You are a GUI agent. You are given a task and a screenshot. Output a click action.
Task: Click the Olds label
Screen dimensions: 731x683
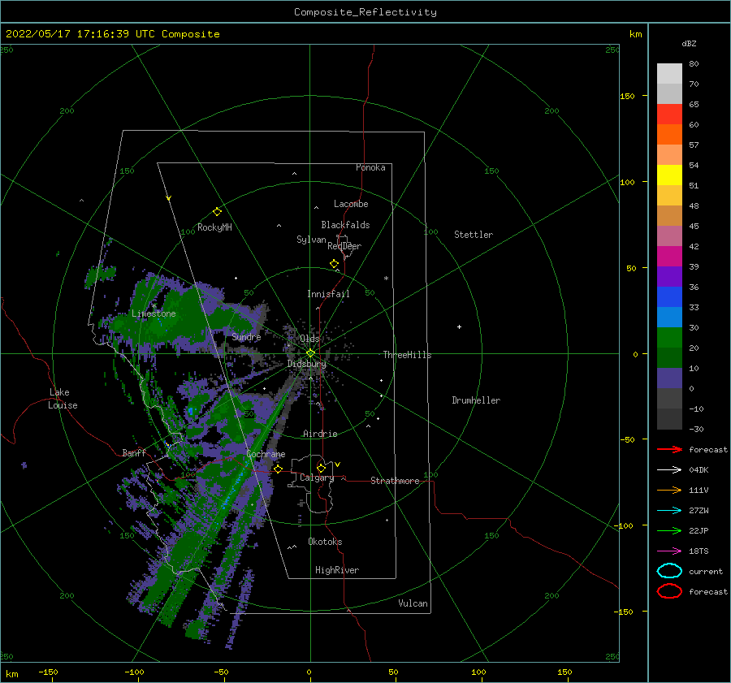point(309,339)
